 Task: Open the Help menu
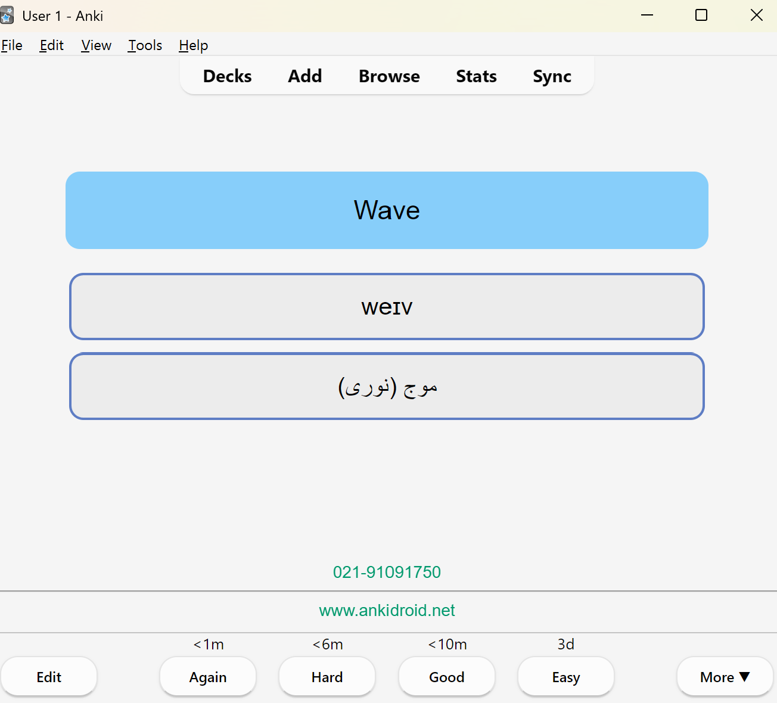[194, 45]
